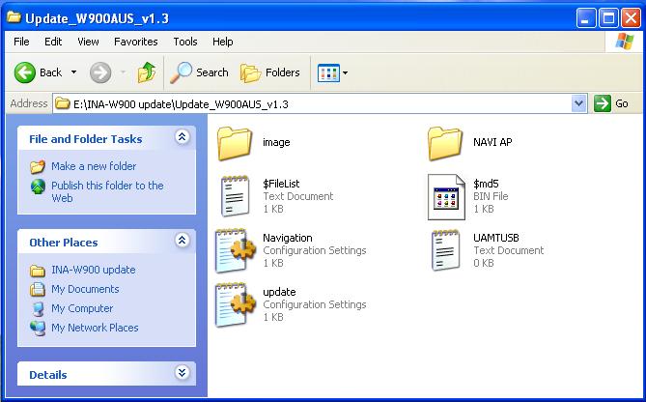The image size is (646, 402).
Task: Open the Tools menu
Action: [x=185, y=42]
